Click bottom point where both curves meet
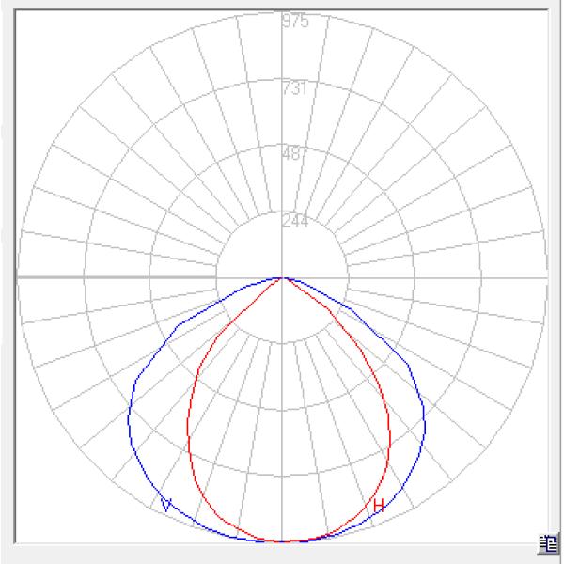The image size is (564, 564). click(x=283, y=541)
